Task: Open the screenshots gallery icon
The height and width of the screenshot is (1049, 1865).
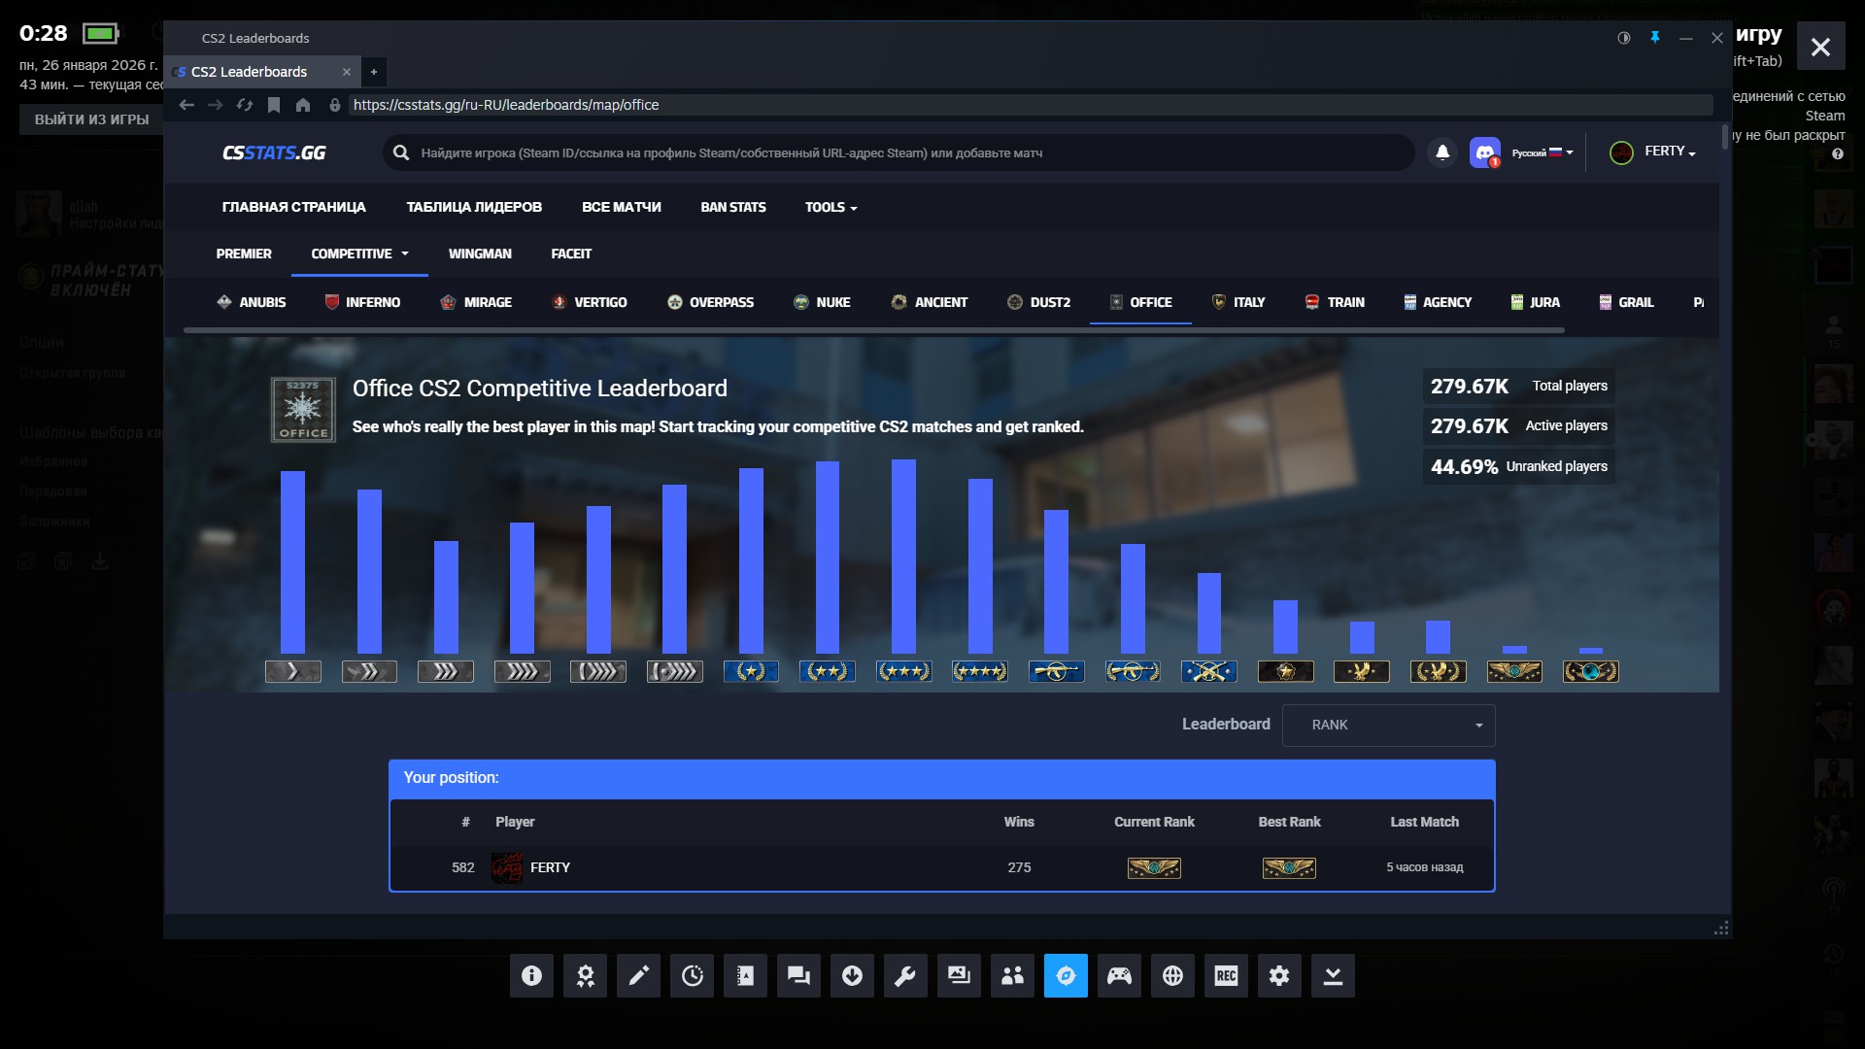Action: click(959, 975)
